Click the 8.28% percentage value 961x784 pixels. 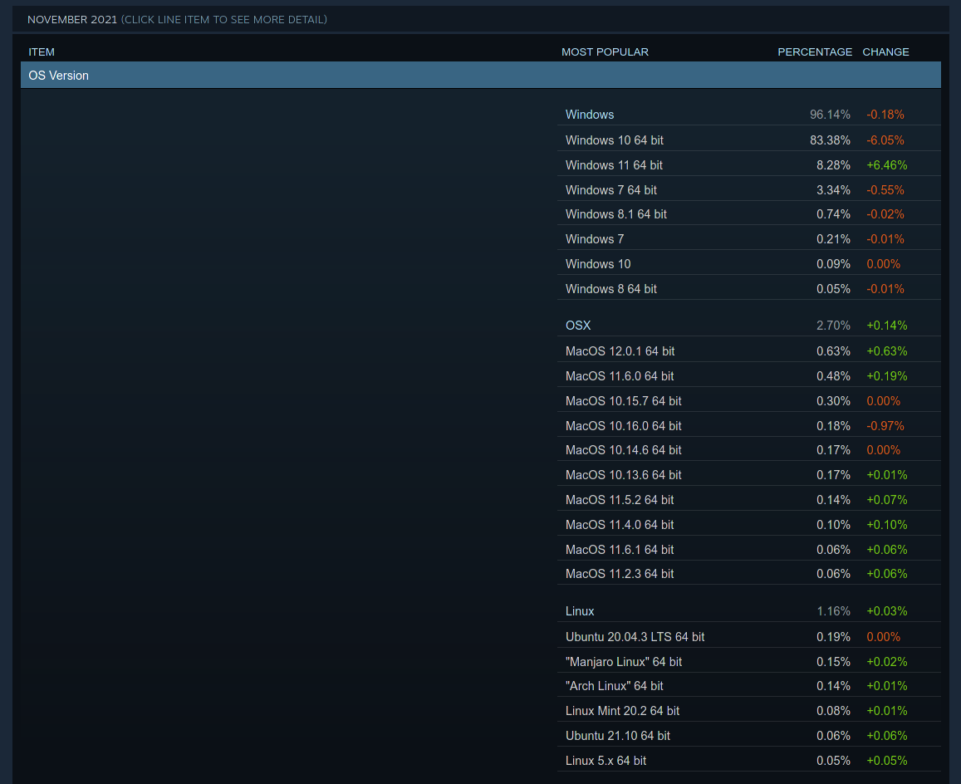(833, 165)
